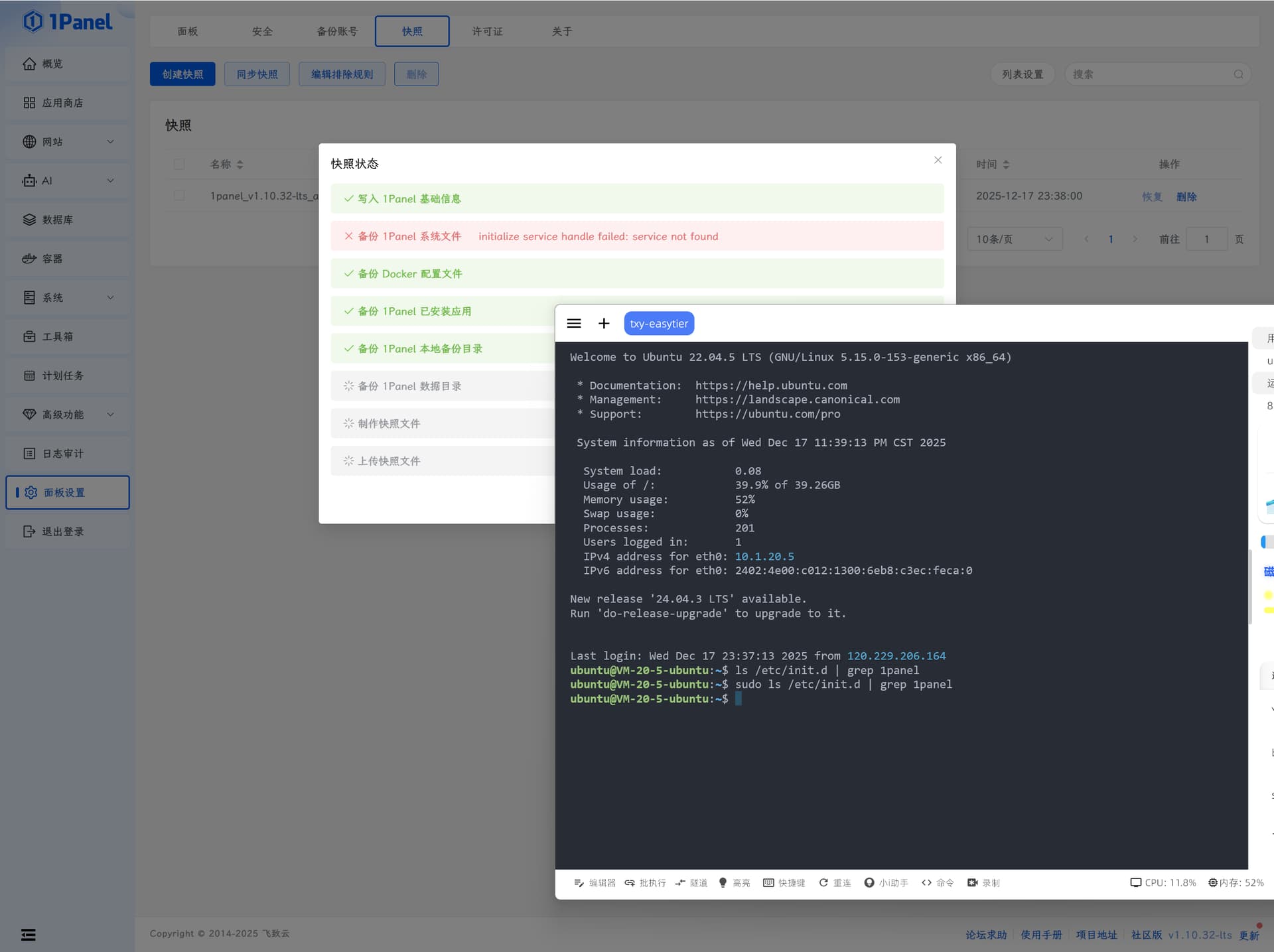This screenshot has width=1274, height=952.
Task: Click the 编辑器 editor icon in terminal toolbar
Action: (x=579, y=882)
